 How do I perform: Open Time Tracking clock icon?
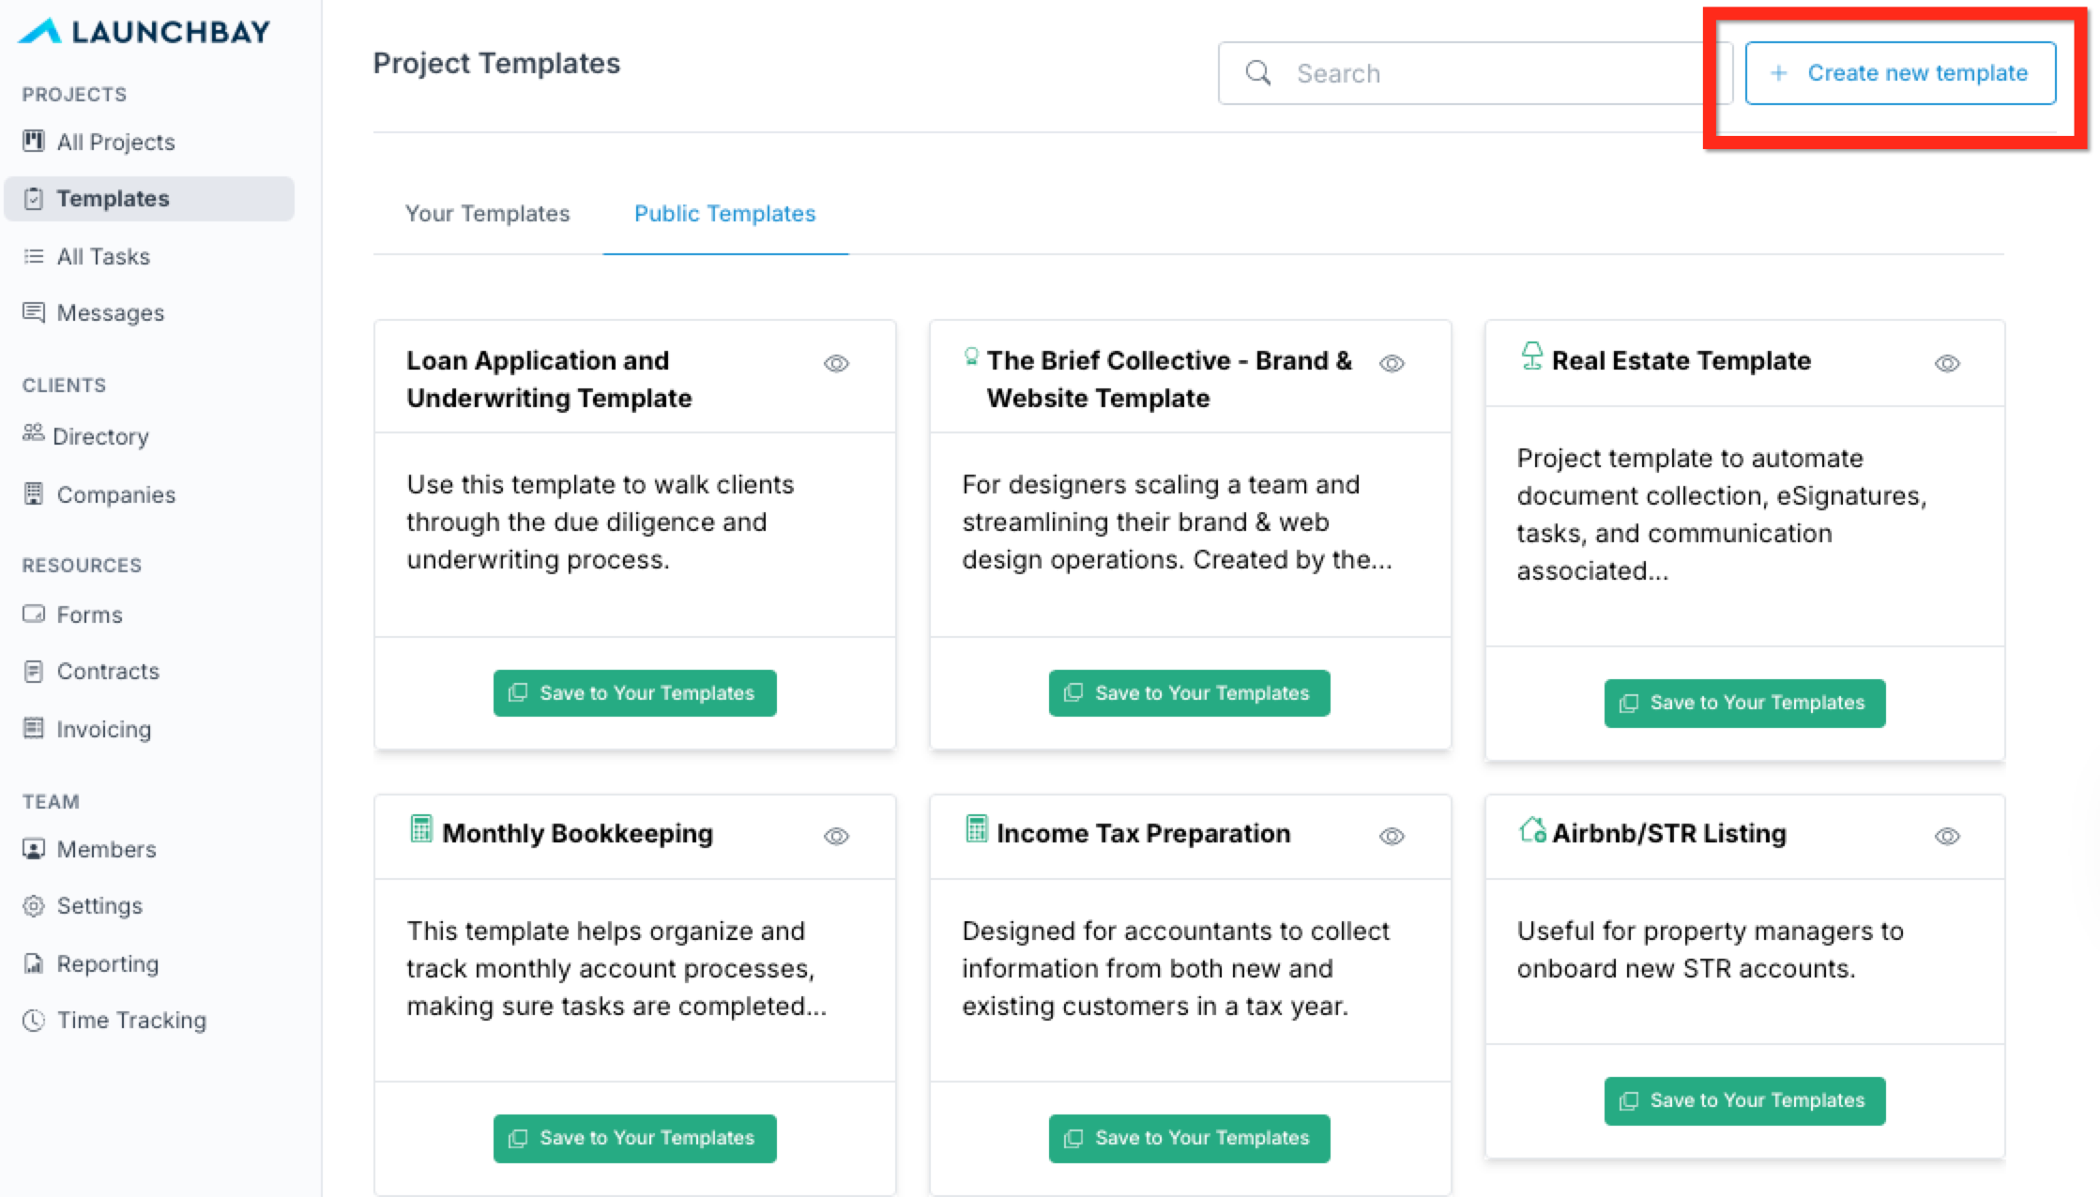[34, 1020]
